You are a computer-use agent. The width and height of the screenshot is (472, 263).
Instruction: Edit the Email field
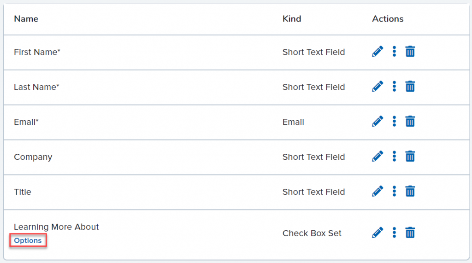coord(378,122)
